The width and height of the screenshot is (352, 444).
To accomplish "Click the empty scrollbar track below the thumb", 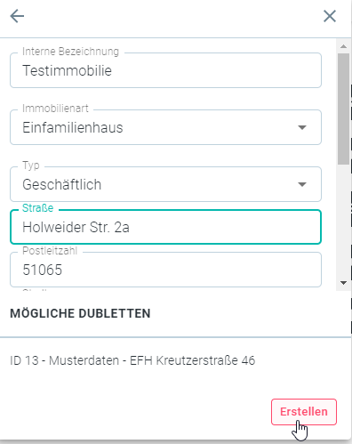I will pyautogui.click(x=343, y=221).
